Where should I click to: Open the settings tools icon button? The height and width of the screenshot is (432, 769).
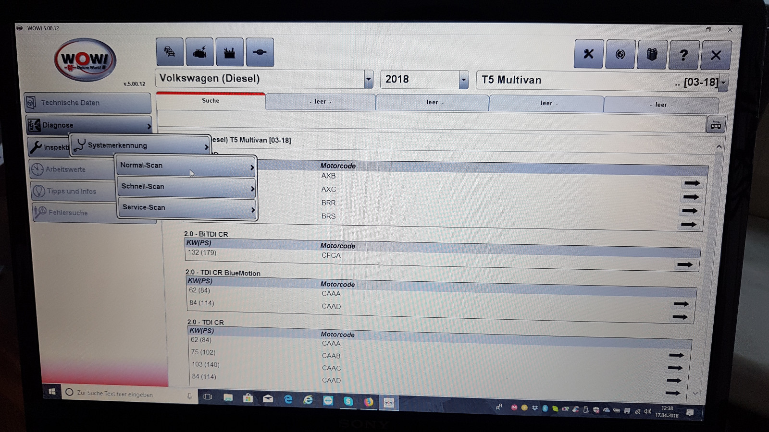click(589, 54)
